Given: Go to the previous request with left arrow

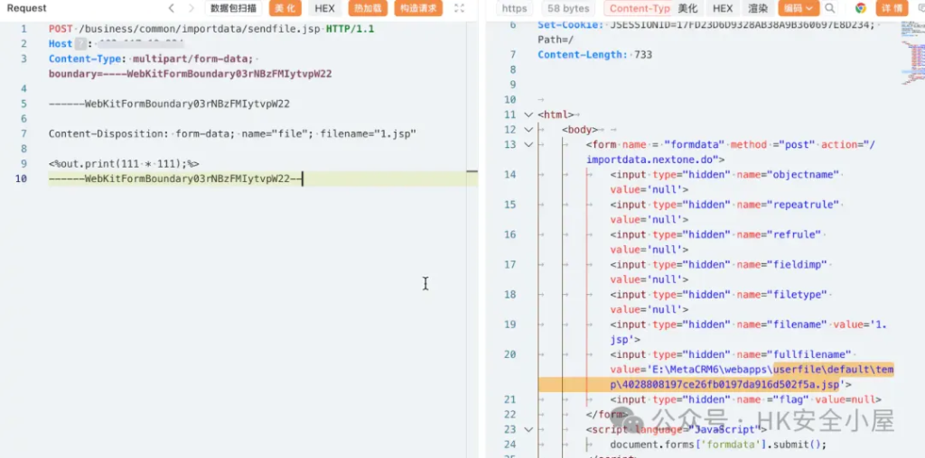Looking at the screenshot, I should 146,8.
